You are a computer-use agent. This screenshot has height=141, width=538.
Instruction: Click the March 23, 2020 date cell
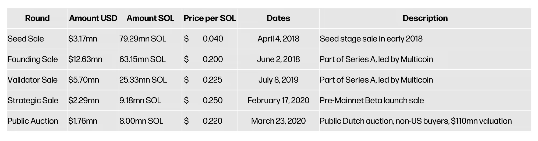pos(278,121)
